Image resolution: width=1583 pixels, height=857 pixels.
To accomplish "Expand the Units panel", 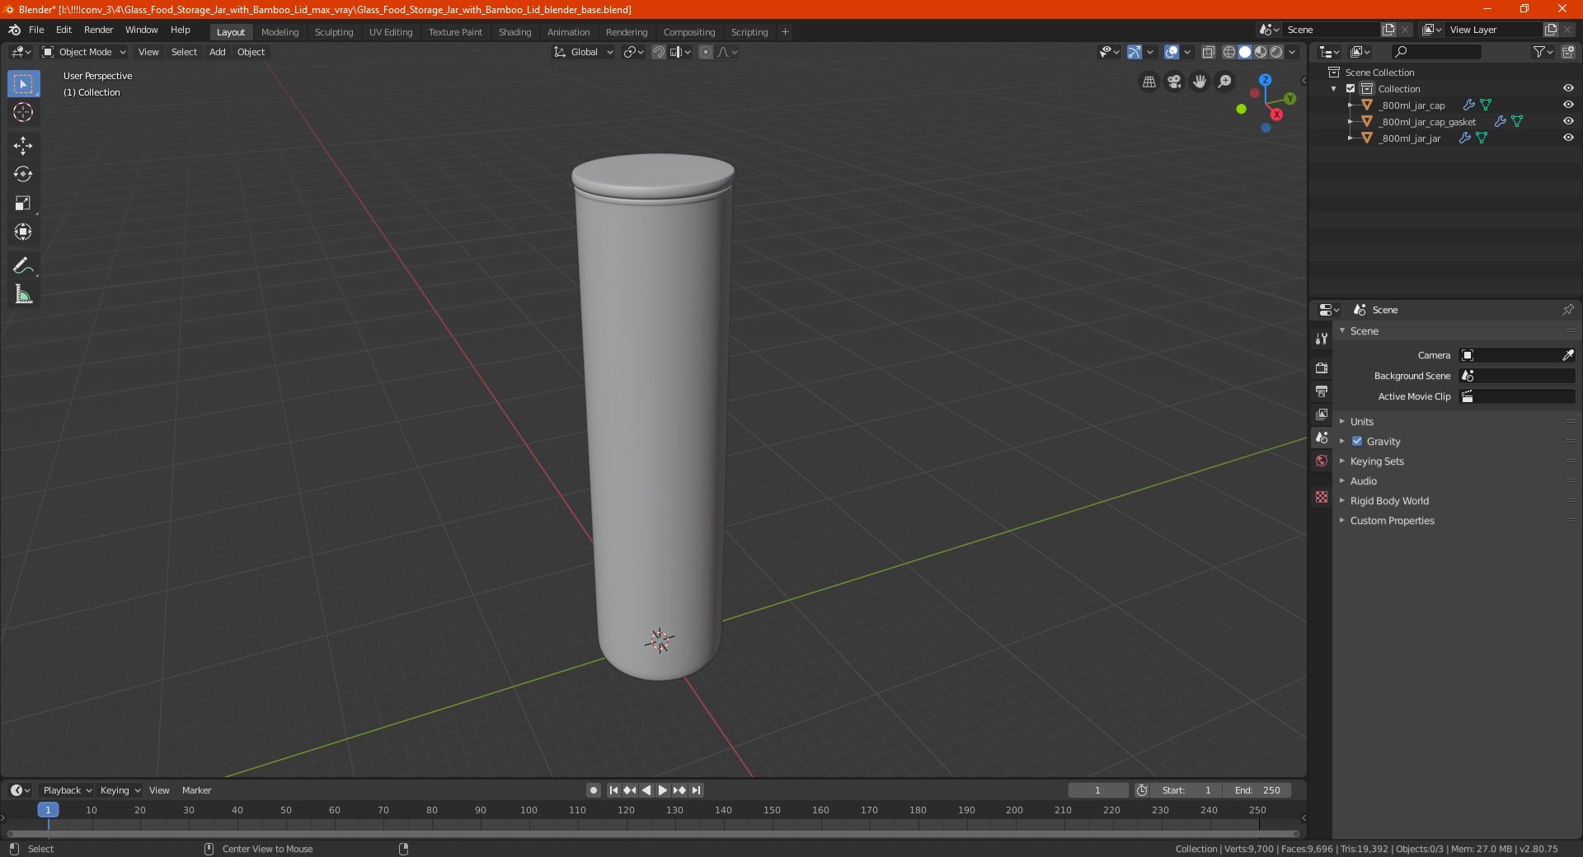I will [1361, 422].
